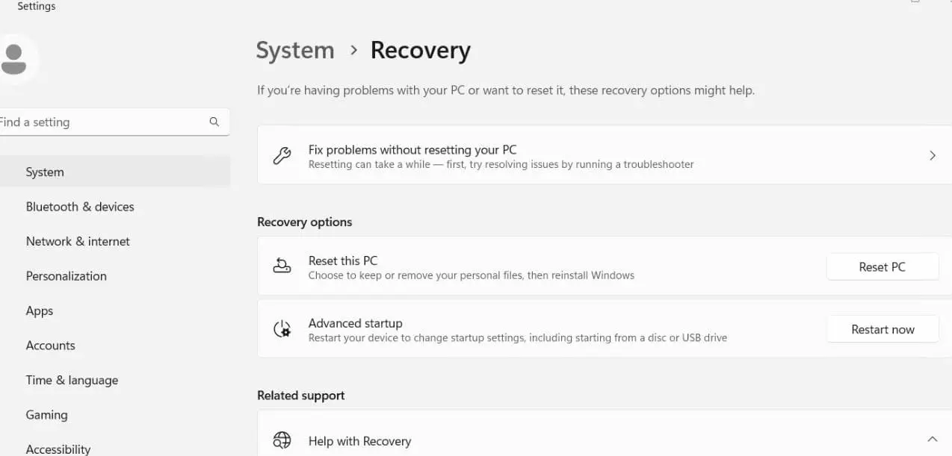
Task: Open Personalization from the sidebar
Action: (x=66, y=275)
